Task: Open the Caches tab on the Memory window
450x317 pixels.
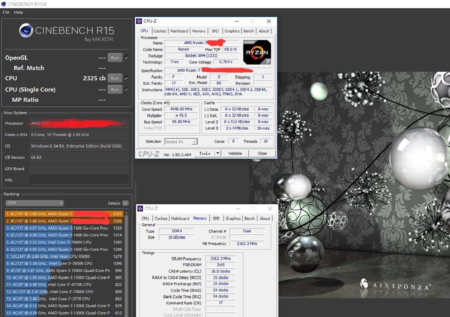Action: 161,218
